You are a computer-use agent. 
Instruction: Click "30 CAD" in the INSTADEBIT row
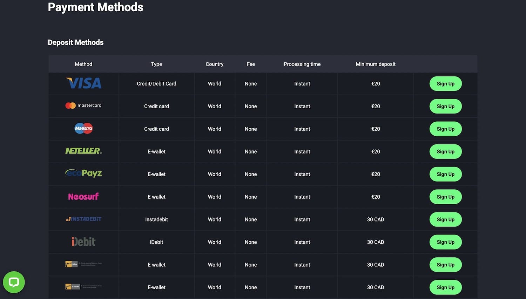376,219
